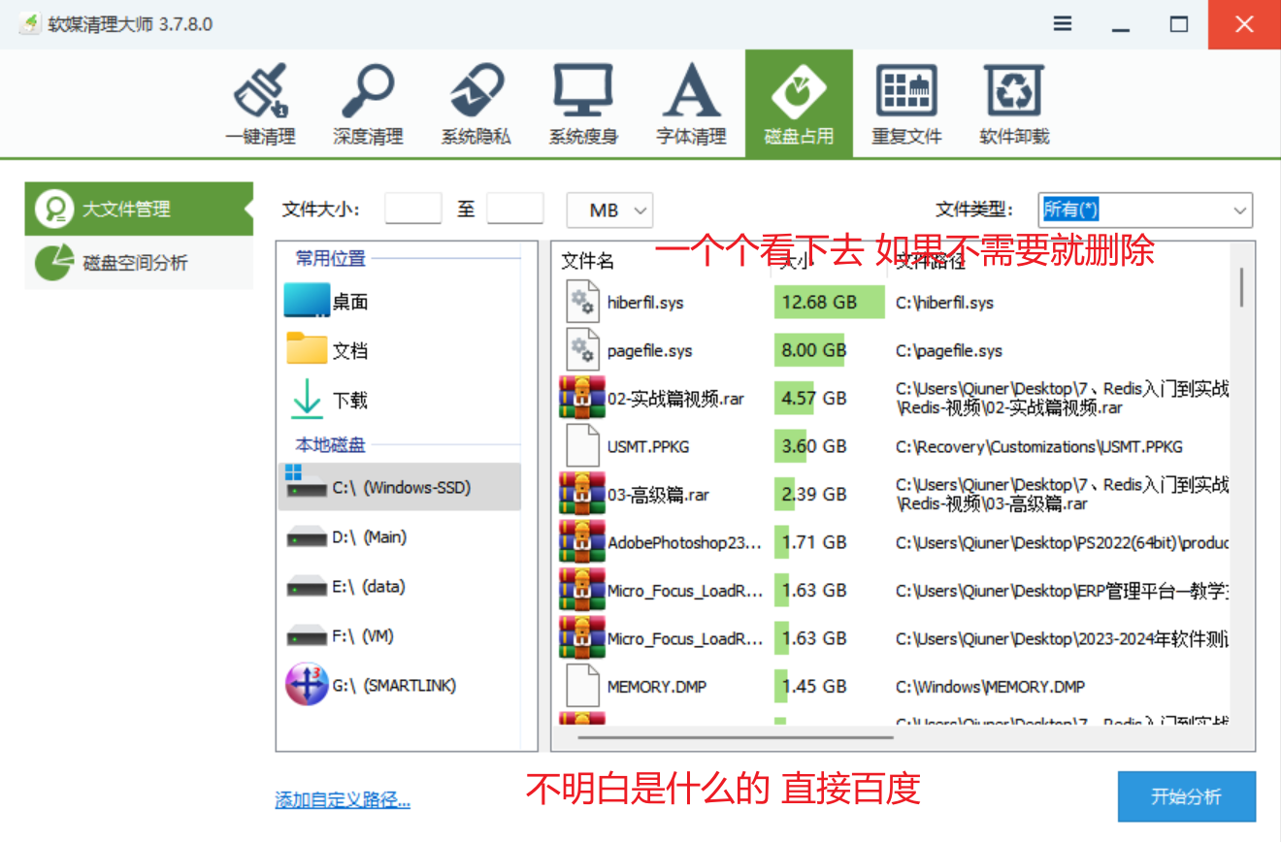Viewport: 1281px width, 842px height.
Task: Select 文档 documents folder location
Action: pyautogui.click(x=399, y=350)
